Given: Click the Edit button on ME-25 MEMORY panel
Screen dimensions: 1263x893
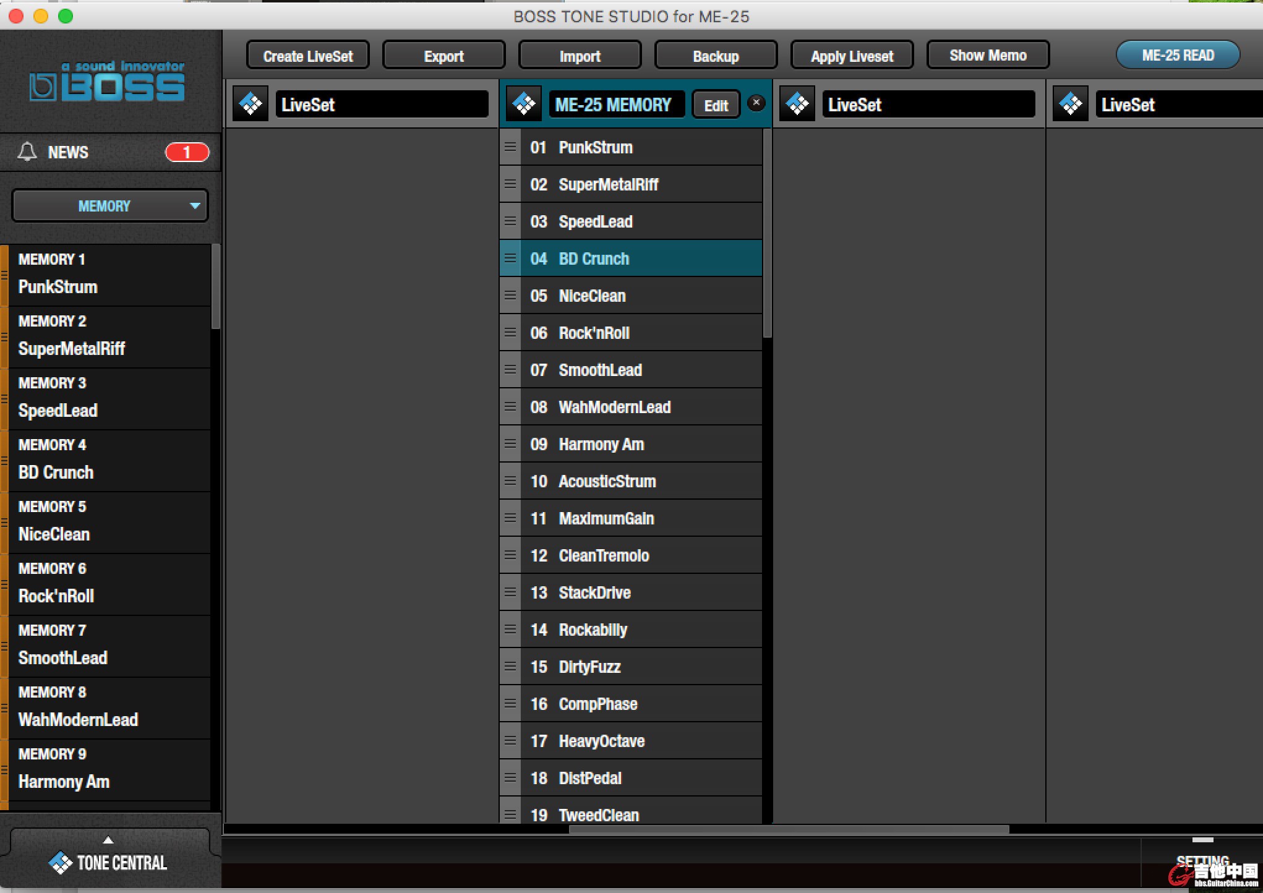Looking at the screenshot, I should tap(717, 105).
